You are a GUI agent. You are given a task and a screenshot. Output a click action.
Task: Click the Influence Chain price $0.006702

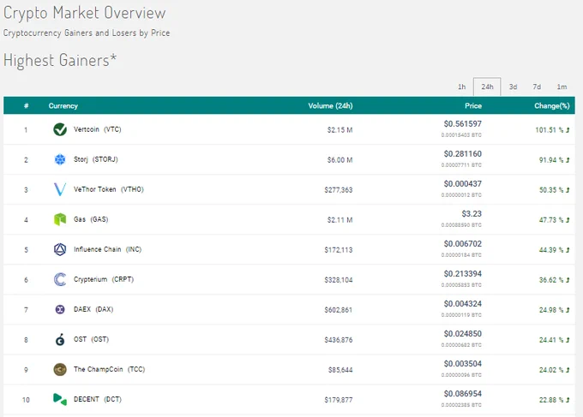coord(462,243)
